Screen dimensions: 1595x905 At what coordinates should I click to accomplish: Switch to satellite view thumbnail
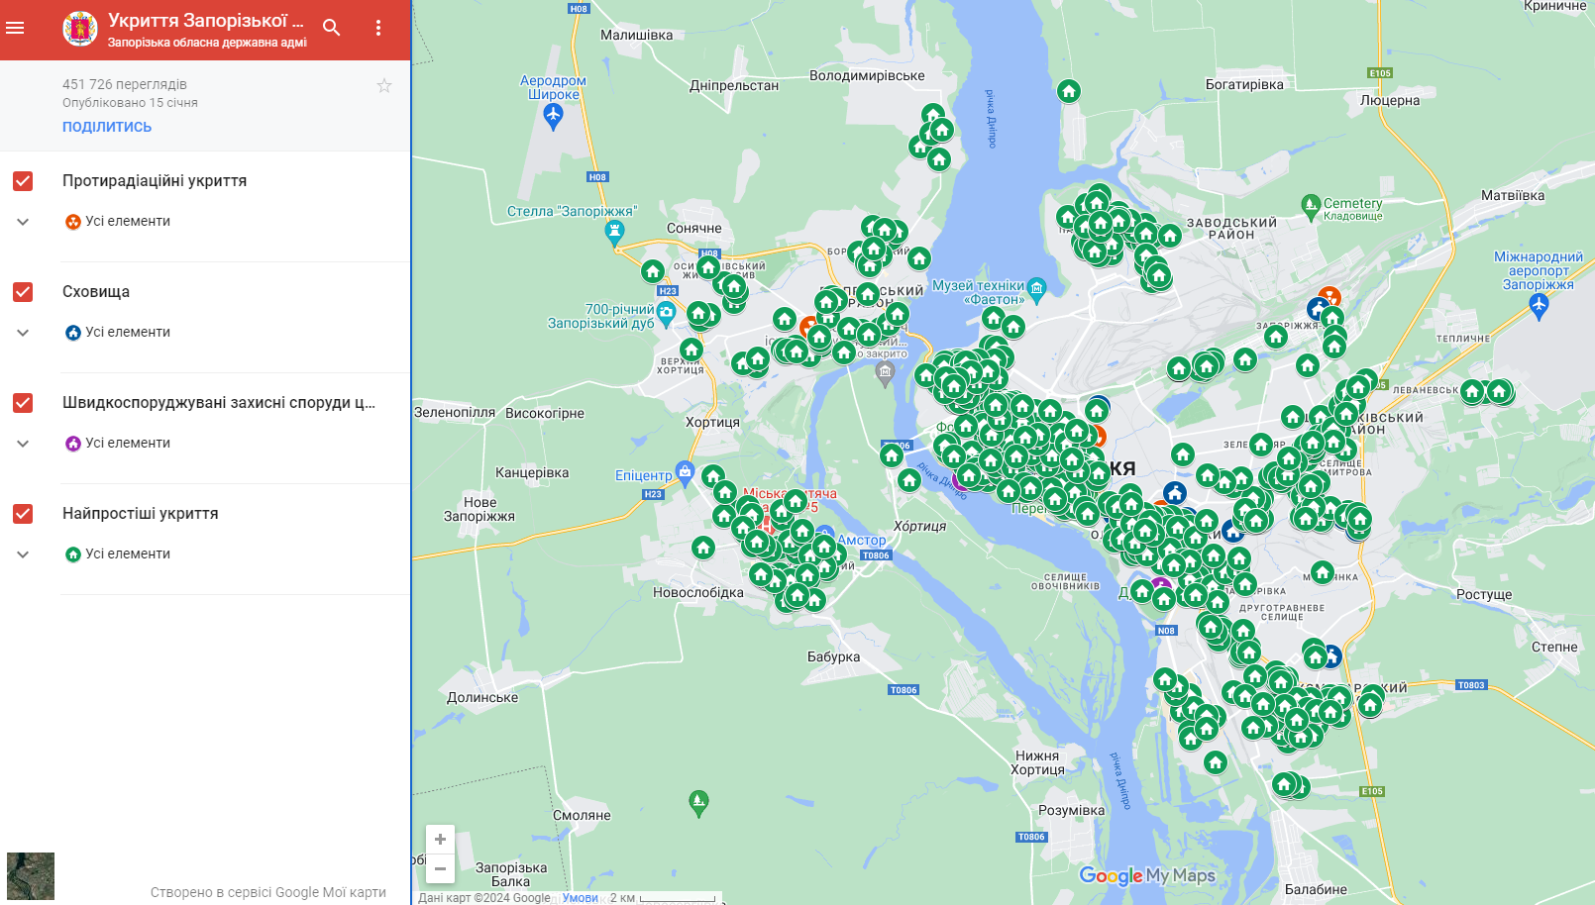tap(31, 876)
